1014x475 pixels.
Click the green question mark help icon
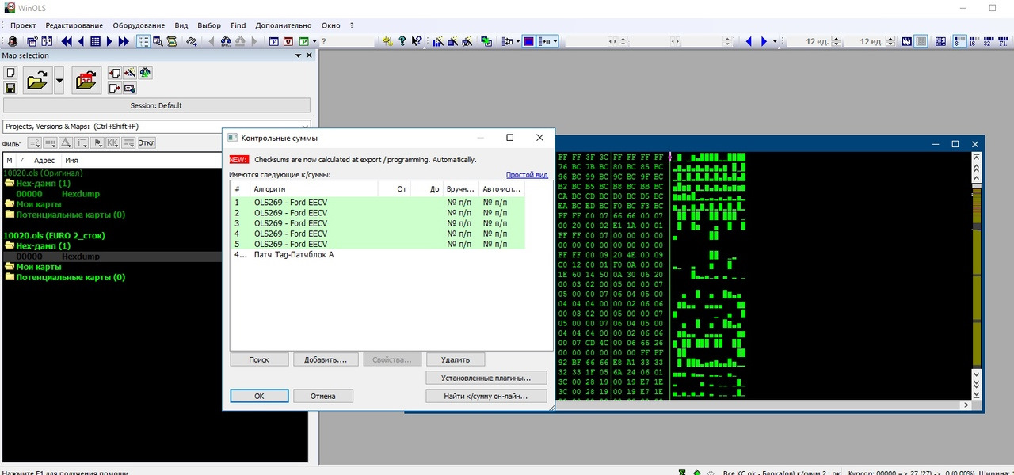(402, 41)
